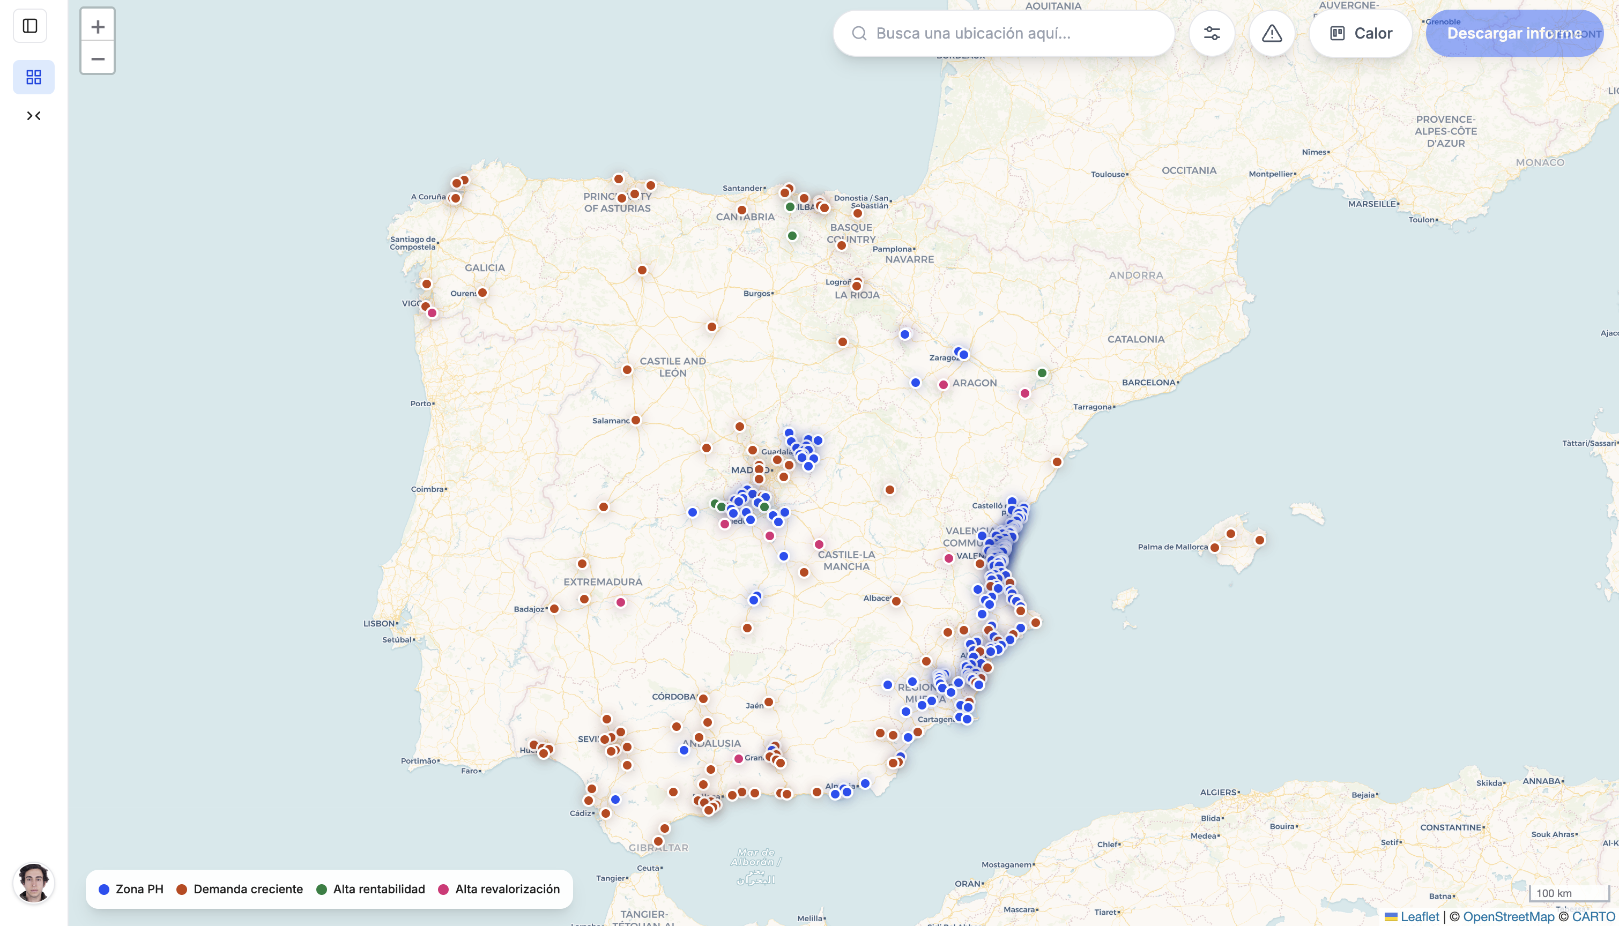Zoom in using the plus control
Screen dimensions: 1619x926
coord(98,26)
